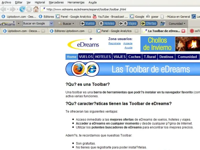Viewport: 200px width, 150px height.
Task: Open the Editar menu
Action: [x=18, y=2]
